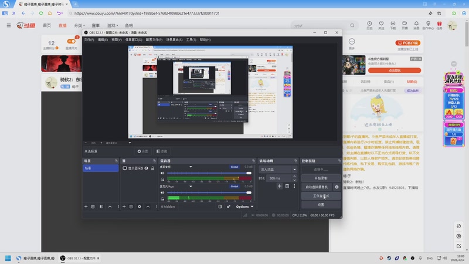Delete the selected source with the trash icon
This screenshot has height=264, width=469.
(131, 207)
